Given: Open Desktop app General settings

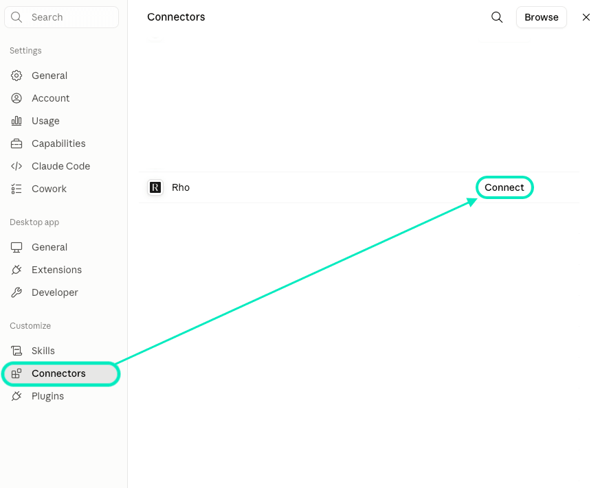Looking at the screenshot, I should (61, 247).
